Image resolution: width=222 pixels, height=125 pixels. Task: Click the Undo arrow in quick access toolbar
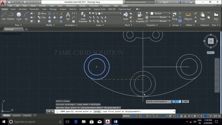coord(29,2)
